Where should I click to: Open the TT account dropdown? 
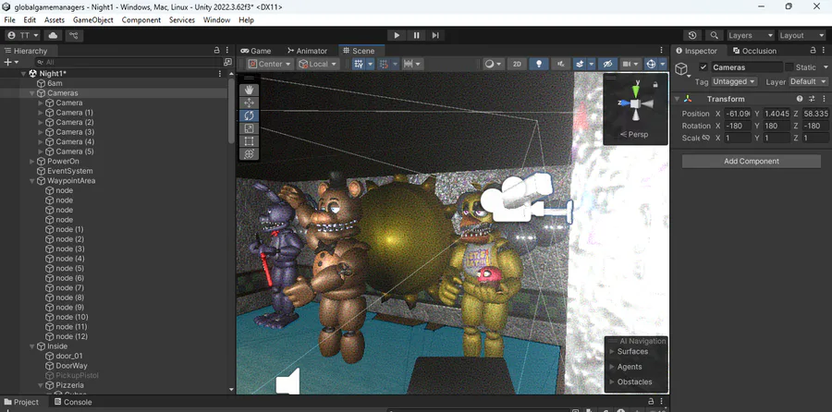[23, 35]
